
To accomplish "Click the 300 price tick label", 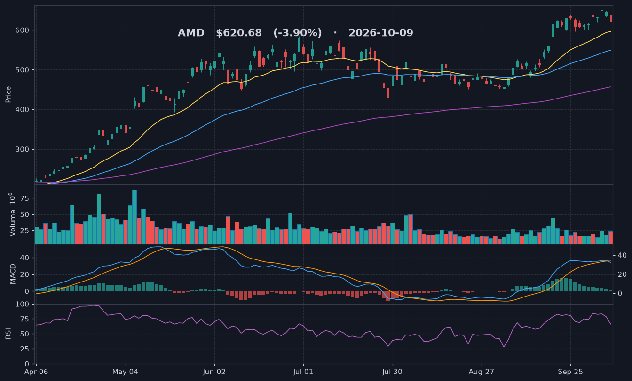I will click(23, 150).
